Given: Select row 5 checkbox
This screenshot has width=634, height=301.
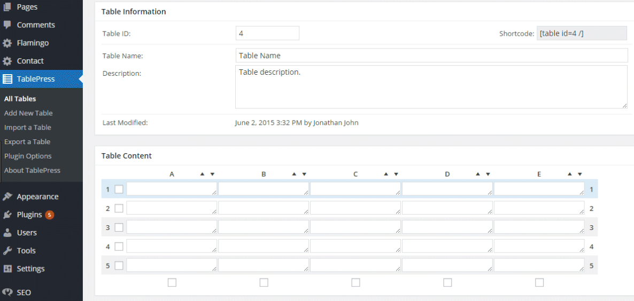Looking at the screenshot, I should (x=119, y=266).
